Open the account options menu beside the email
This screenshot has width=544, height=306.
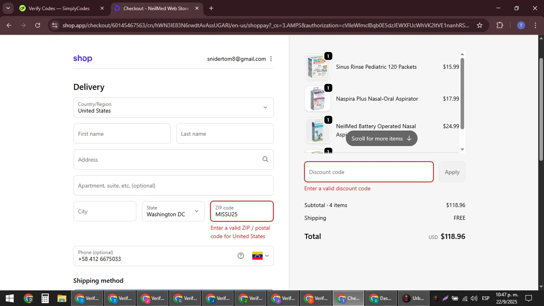click(x=271, y=59)
